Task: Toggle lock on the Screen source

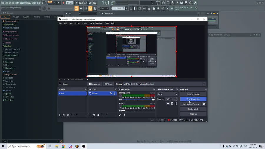Action: pyautogui.click(x=115, y=93)
